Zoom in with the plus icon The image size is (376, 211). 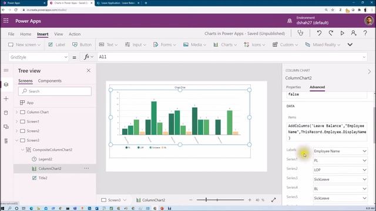pyautogui.click(x=250, y=200)
